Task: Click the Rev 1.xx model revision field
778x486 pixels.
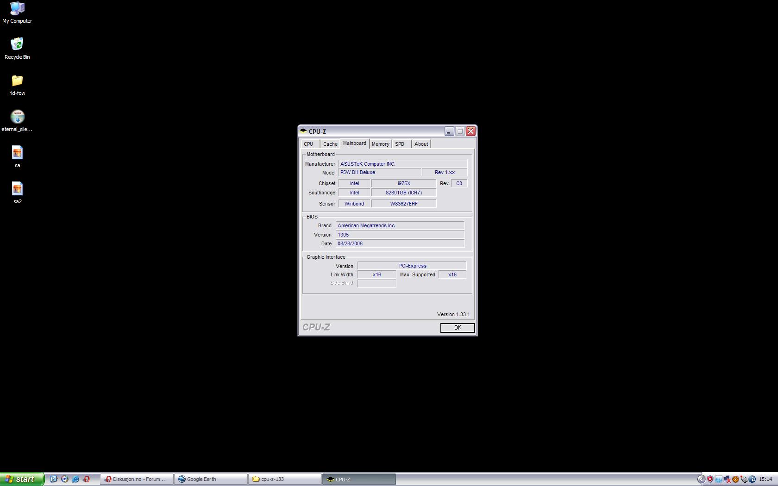Action: (x=445, y=172)
